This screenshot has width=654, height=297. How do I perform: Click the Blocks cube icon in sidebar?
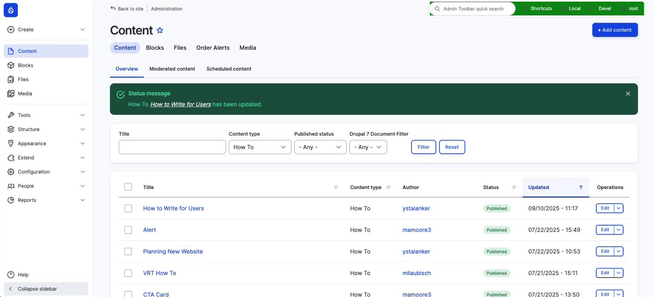tap(11, 65)
